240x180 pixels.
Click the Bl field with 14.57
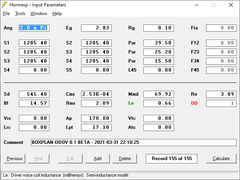pos(34,103)
